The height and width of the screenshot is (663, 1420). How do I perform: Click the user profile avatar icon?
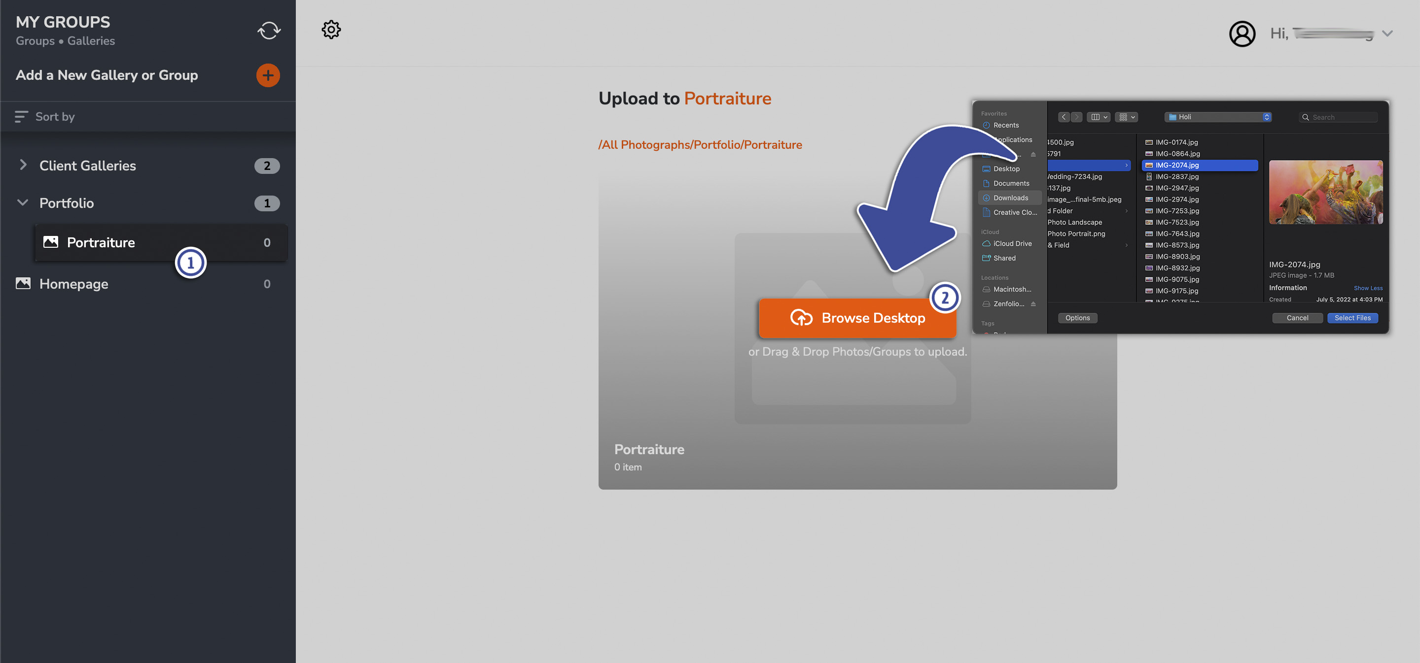coord(1242,33)
